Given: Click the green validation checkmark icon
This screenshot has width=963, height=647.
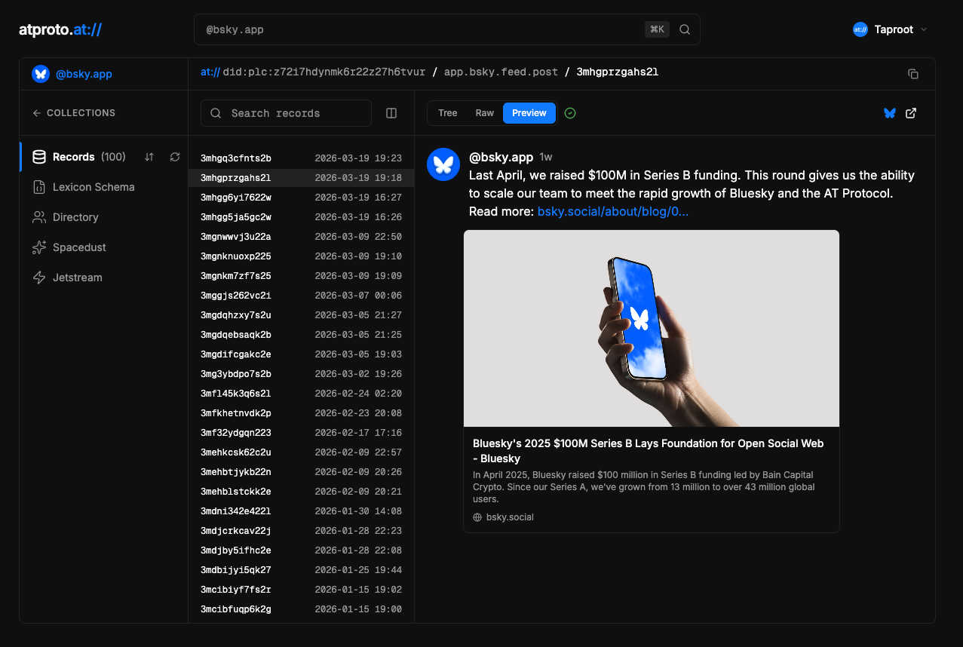Looking at the screenshot, I should [570, 113].
